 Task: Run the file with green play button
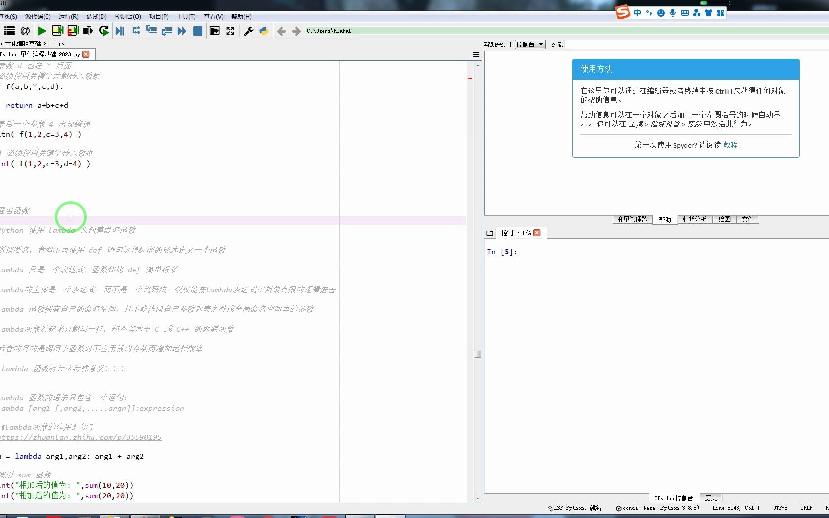click(x=42, y=31)
